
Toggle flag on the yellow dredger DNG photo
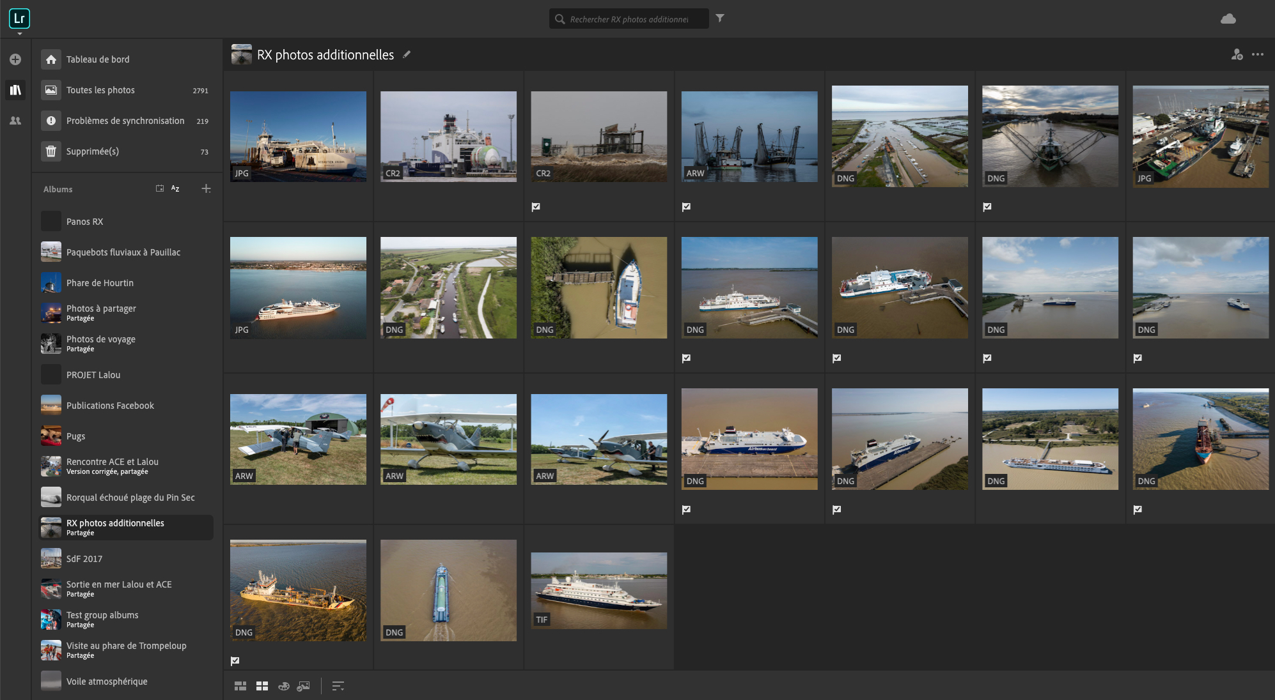click(x=235, y=661)
